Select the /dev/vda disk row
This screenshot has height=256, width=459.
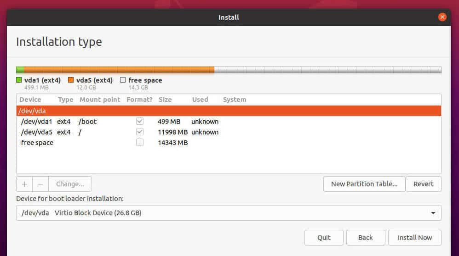[x=228, y=111]
